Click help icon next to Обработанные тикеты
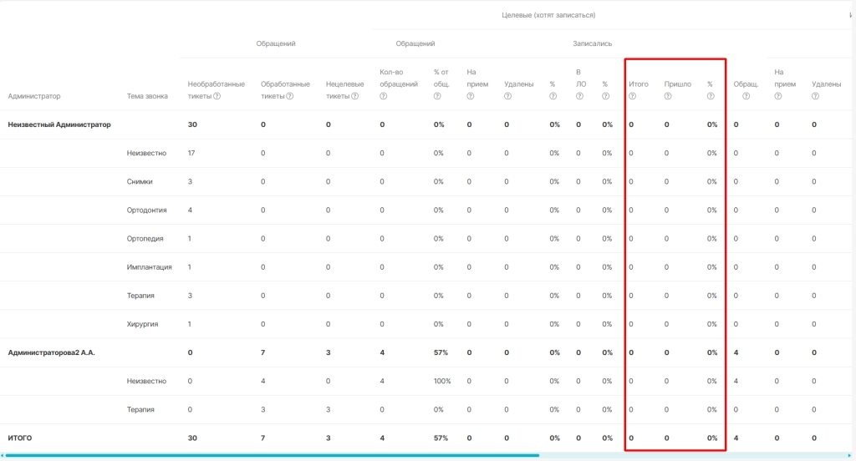Image resolution: width=856 pixels, height=461 pixels. [x=290, y=96]
